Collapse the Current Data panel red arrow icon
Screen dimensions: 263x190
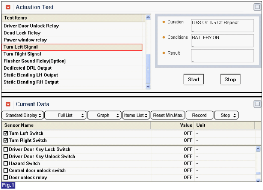8,104
